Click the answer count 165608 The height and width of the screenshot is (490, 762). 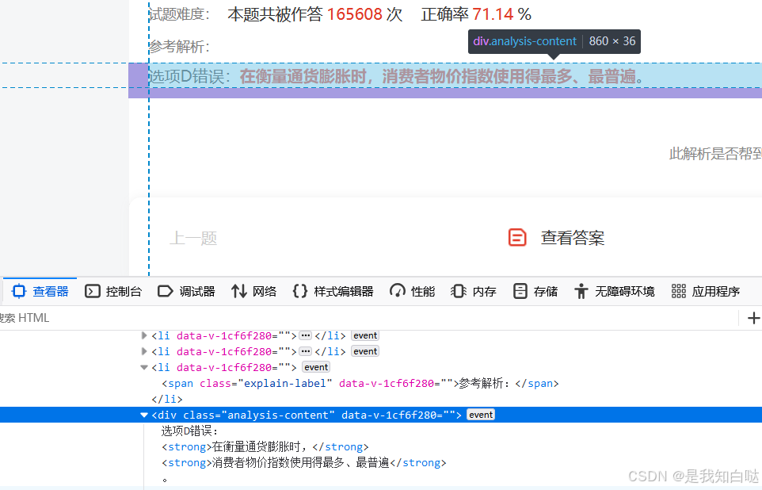(x=355, y=14)
